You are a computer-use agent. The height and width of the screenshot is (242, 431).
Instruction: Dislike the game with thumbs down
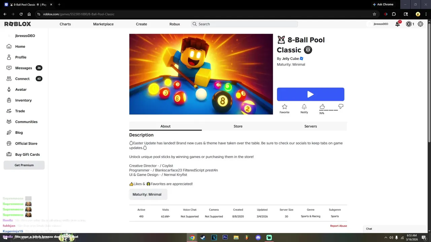point(341,107)
